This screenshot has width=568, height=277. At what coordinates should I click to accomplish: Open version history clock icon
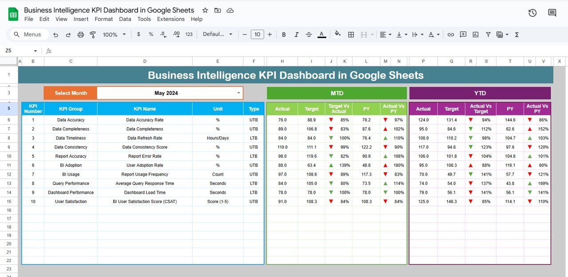point(532,13)
